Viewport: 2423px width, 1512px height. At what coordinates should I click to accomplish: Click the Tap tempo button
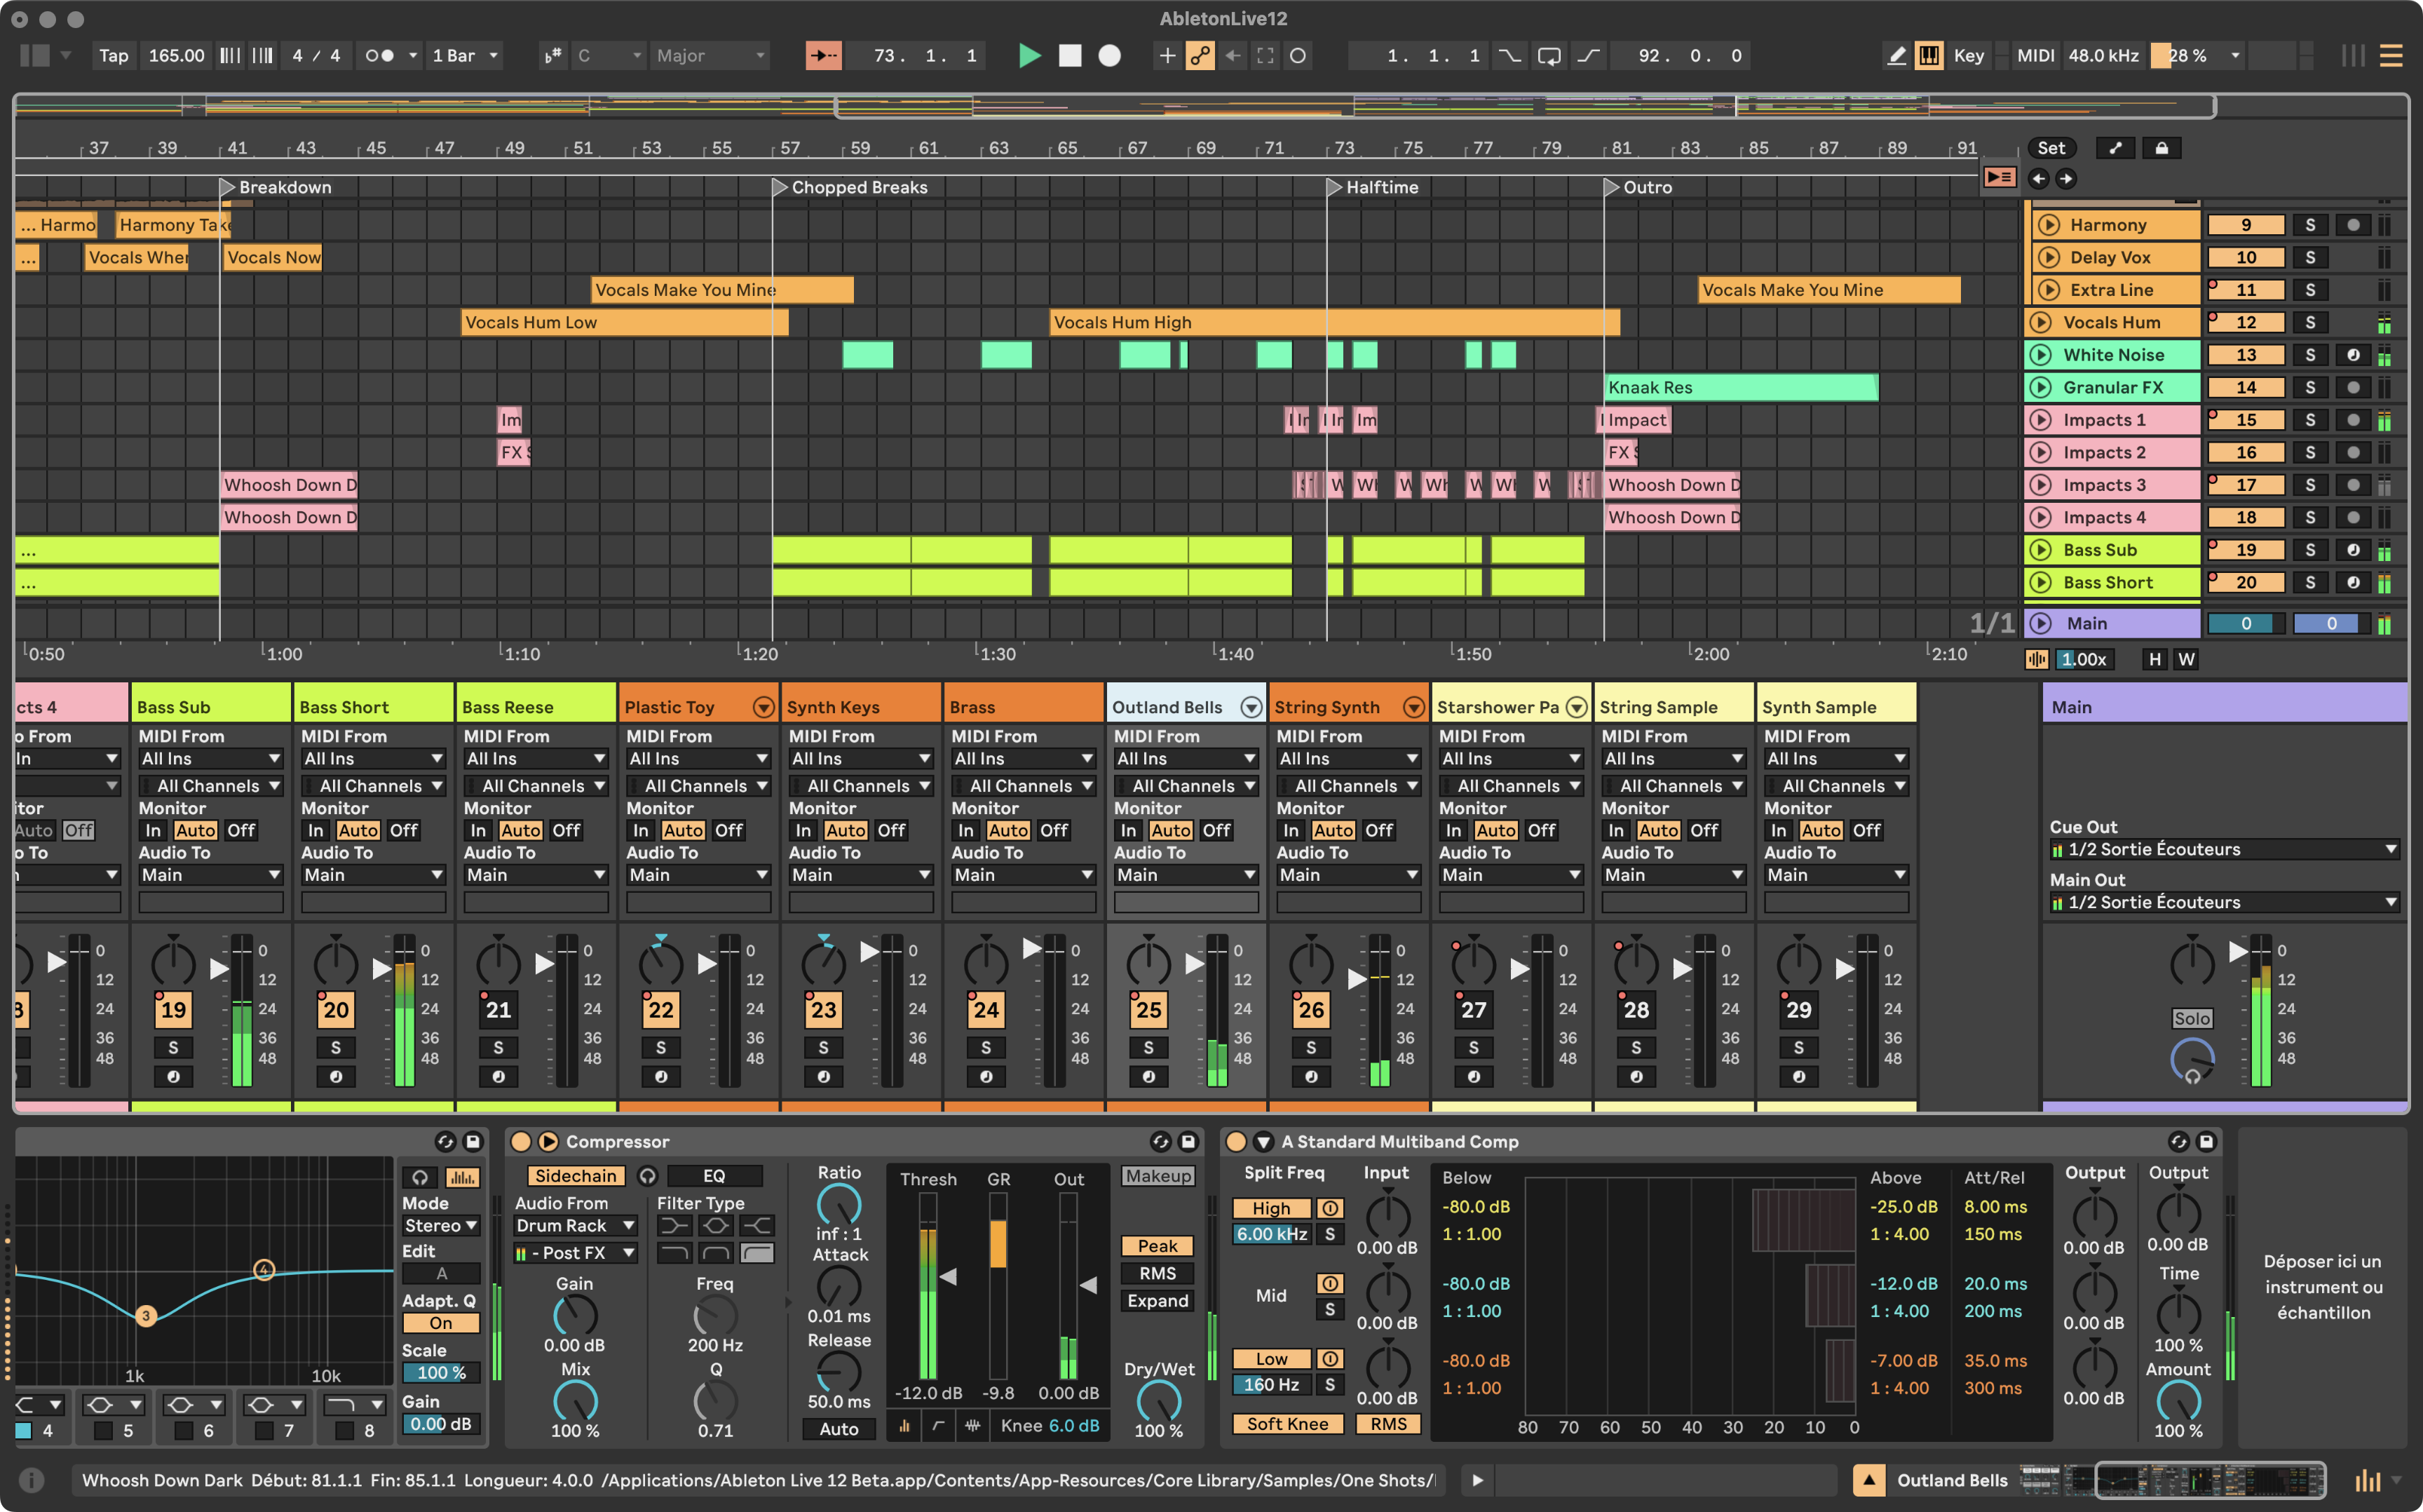pyautogui.click(x=113, y=56)
